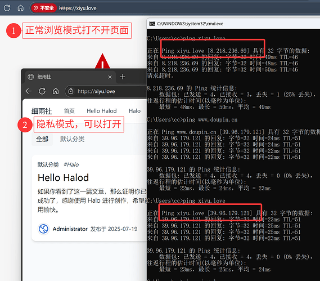Click the refresh icon in outer browser
The height and width of the screenshot is (281, 320).
click(x=7, y=8)
